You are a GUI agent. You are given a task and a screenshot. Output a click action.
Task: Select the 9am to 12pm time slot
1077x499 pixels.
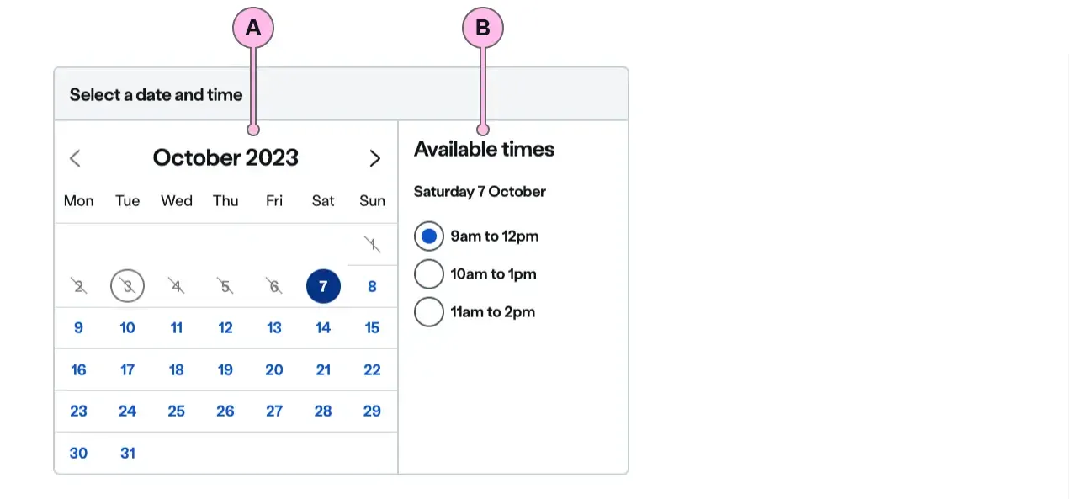pos(429,236)
